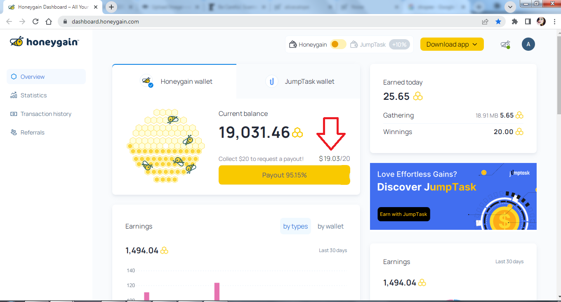Click the Earn with JumpTask button
The image size is (561, 302).
pyautogui.click(x=404, y=214)
